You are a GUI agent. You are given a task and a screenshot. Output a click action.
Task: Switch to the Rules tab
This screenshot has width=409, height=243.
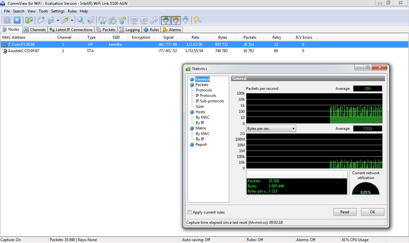[151, 30]
